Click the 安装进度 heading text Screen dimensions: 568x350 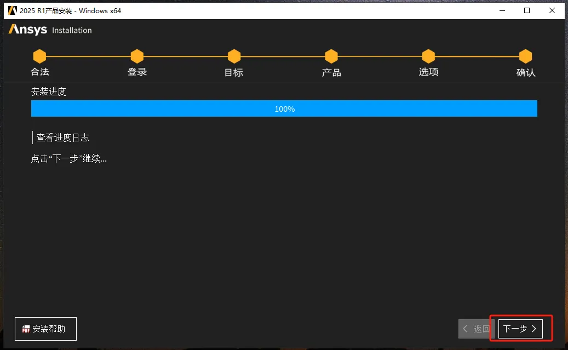(x=49, y=91)
